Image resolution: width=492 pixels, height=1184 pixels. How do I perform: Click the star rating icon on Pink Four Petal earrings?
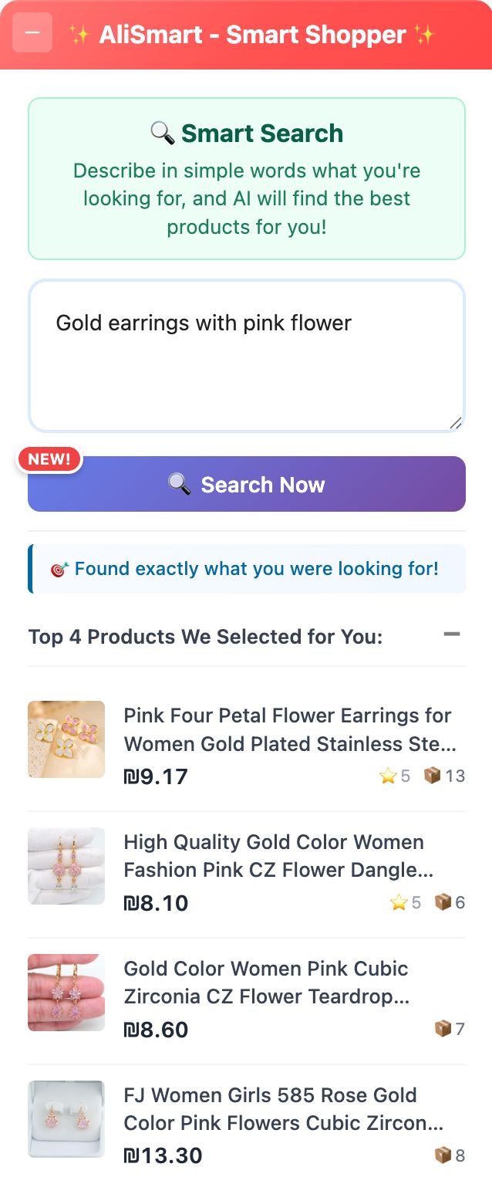388,776
